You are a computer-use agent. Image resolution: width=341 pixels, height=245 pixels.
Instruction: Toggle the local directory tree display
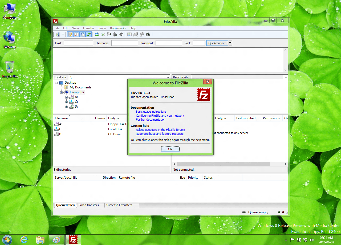coord(76,34)
